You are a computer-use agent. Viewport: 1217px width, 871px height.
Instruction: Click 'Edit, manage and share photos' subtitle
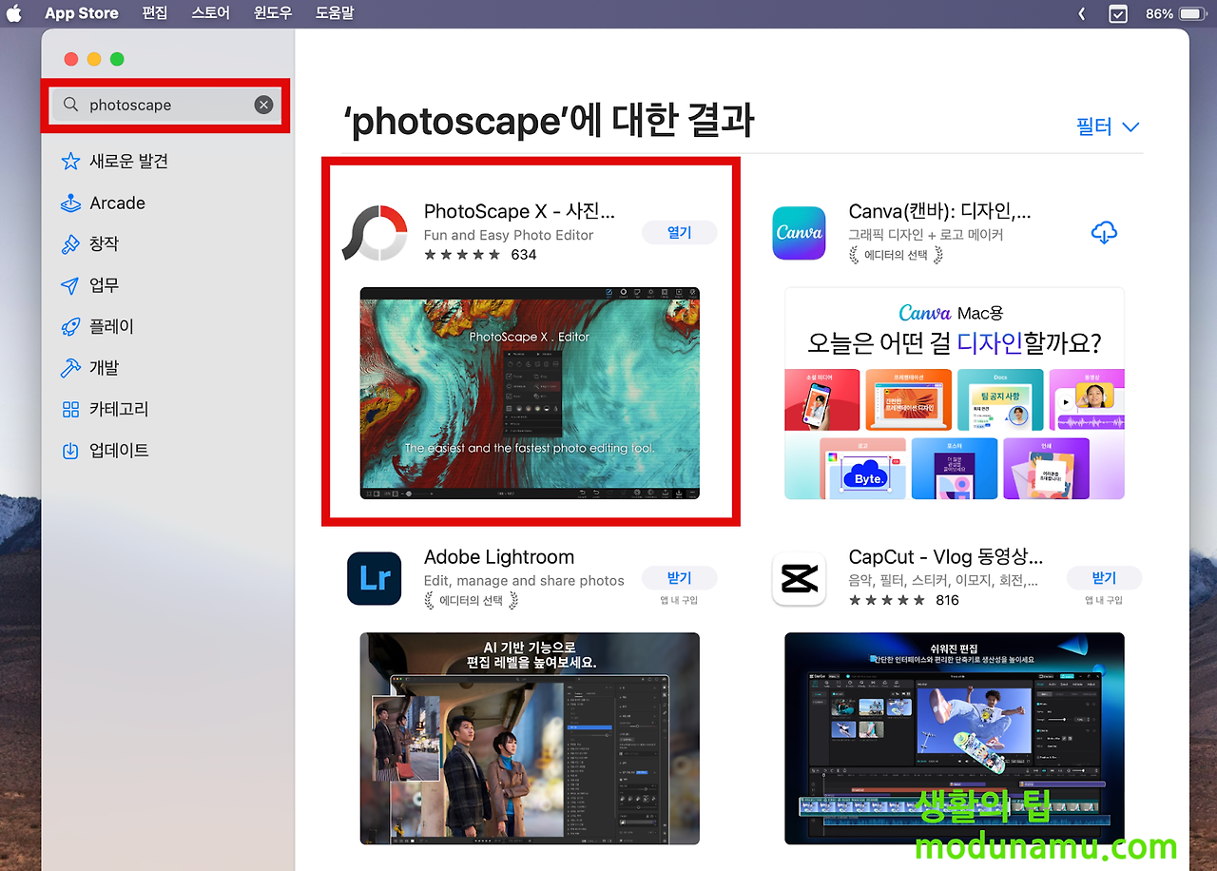pyautogui.click(x=524, y=580)
